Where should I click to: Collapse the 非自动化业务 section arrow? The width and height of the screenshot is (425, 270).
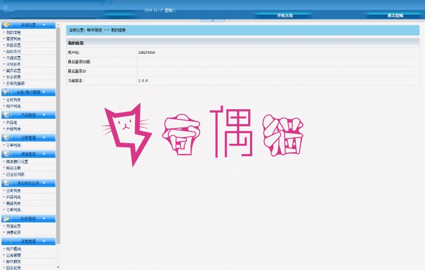coord(44,183)
